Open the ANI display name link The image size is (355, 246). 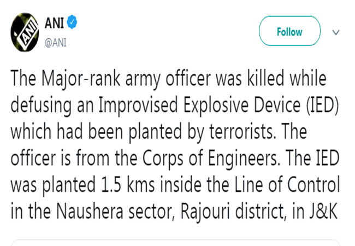click(55, 23)
